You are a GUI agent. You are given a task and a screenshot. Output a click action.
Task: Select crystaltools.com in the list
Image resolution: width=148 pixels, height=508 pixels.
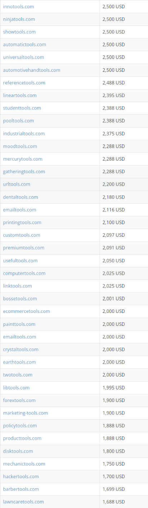21,349
